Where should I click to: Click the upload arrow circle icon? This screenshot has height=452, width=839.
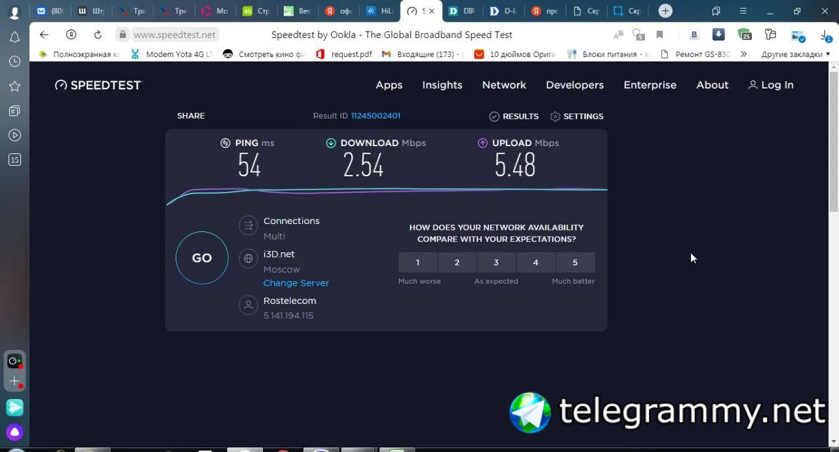tap(482, 143)
